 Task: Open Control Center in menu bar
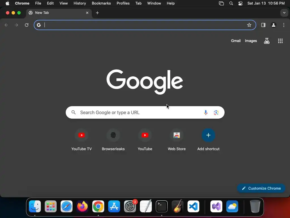pos(240,3)
